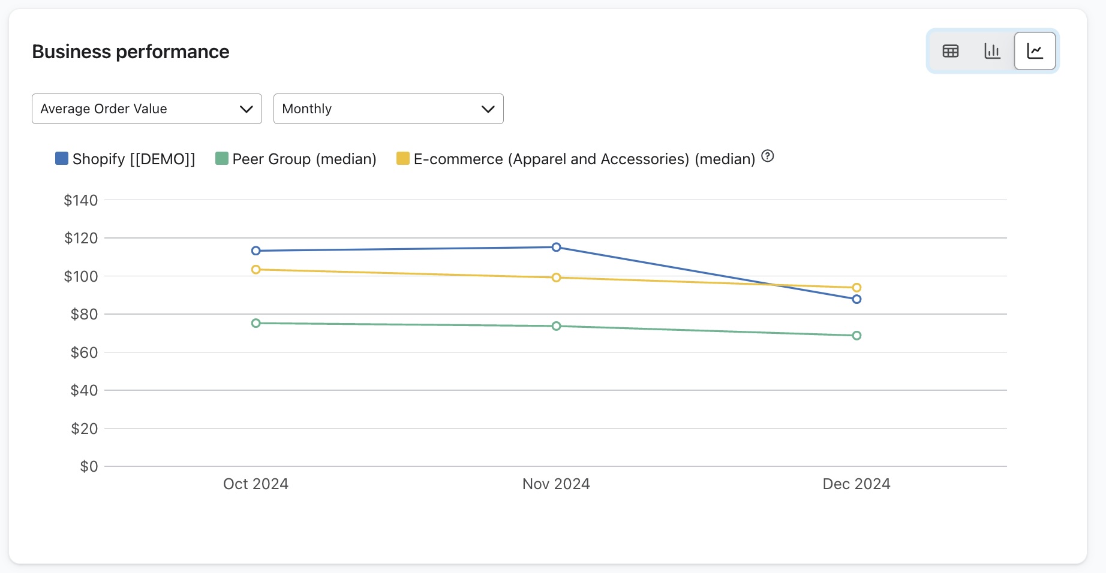Click the Shopify data point for Nov 2024

click(557, 247)
